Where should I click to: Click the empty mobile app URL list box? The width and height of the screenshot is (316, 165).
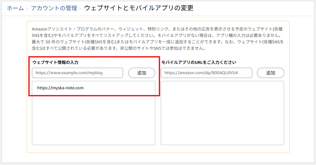point(222,113)
